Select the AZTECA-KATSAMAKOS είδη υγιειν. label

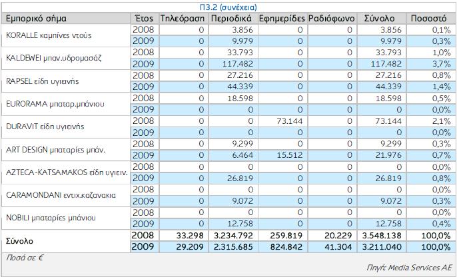pyautogui.click(x=67, y=172)
